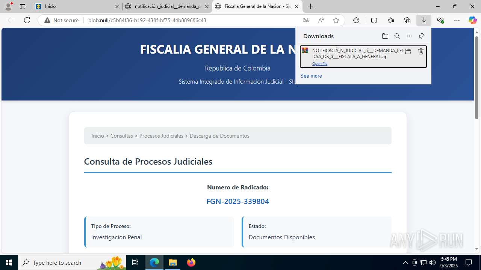481x270 pixels.
Task: Open the notification center icon
Action: [x=469, y=262]
